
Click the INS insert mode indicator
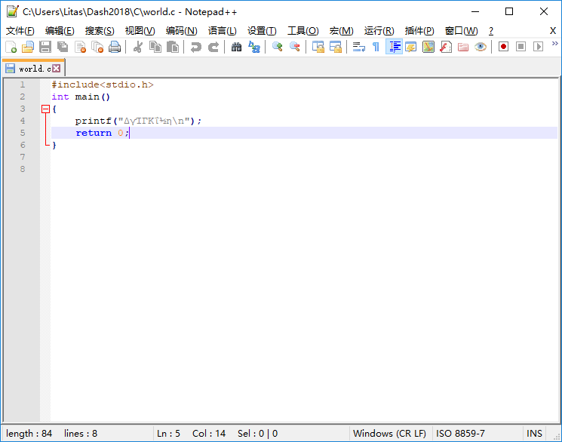point(534,434)
